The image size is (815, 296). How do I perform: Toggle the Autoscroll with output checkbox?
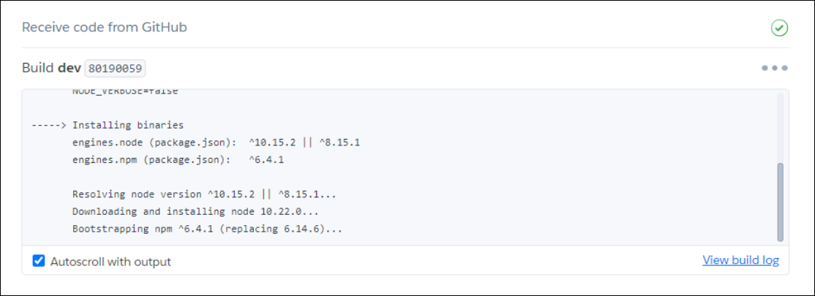pos(39,261)
